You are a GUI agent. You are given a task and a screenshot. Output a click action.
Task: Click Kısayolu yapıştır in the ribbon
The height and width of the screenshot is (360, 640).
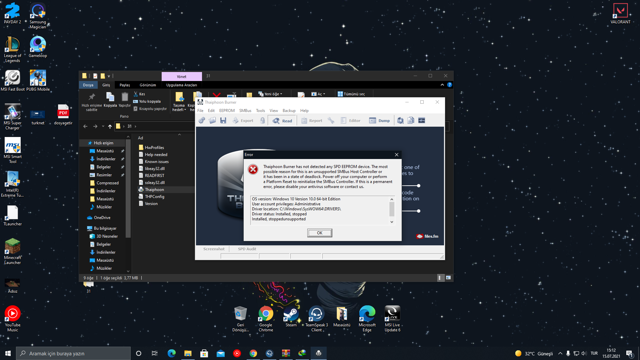pyautogui.click(x=150, y=109)
